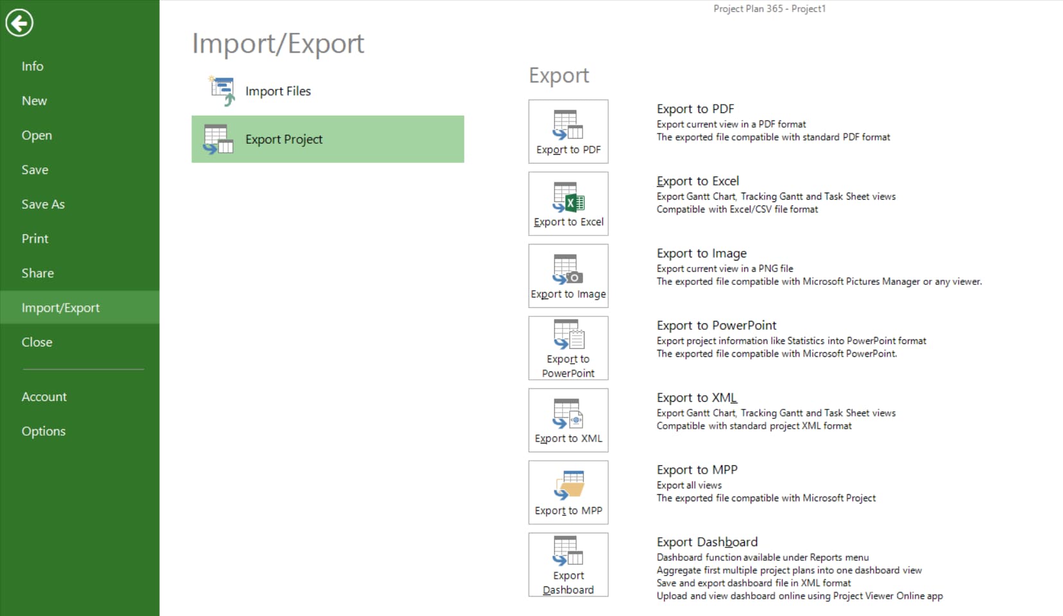
Task: Click 'Aggregate first multiple project plans' description line
Action: coord(789,570)
